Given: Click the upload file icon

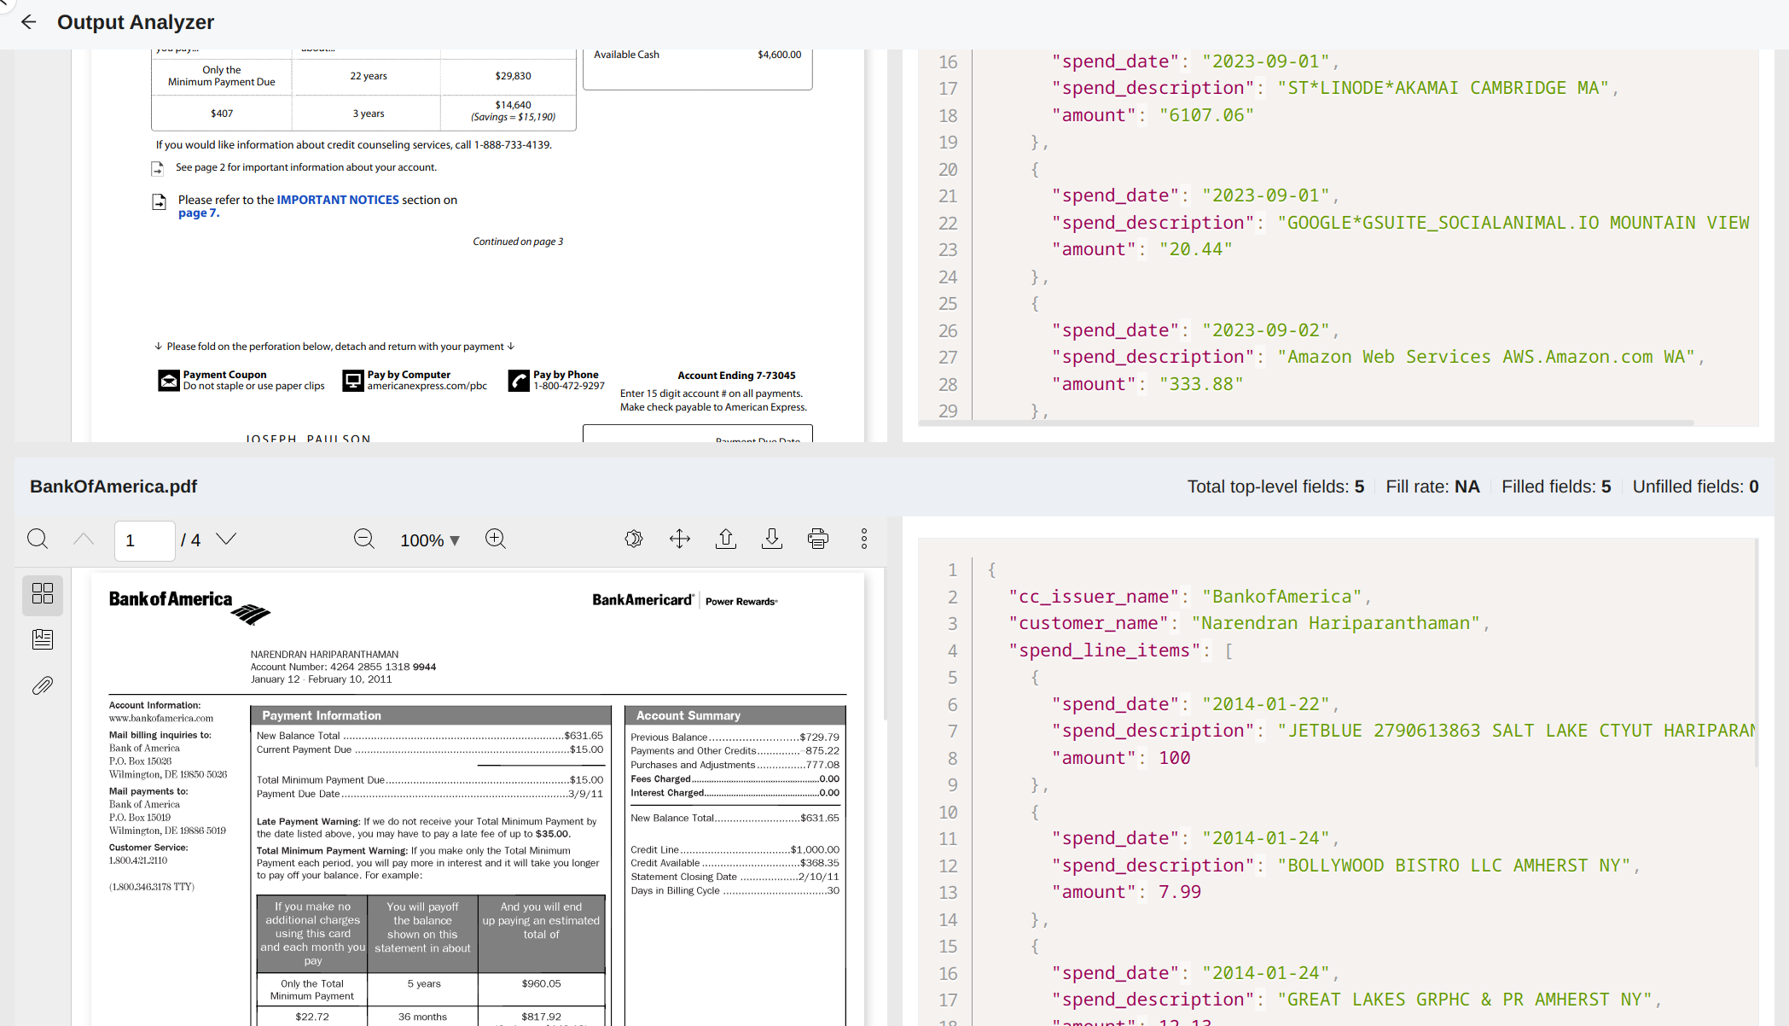Looking at the screenshot, I should click(x=726, y=539).
